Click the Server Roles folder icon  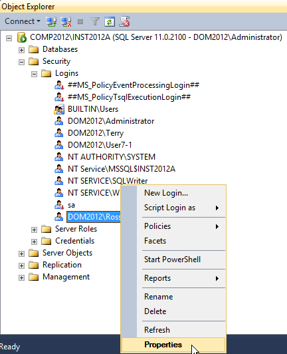[47, 229]
